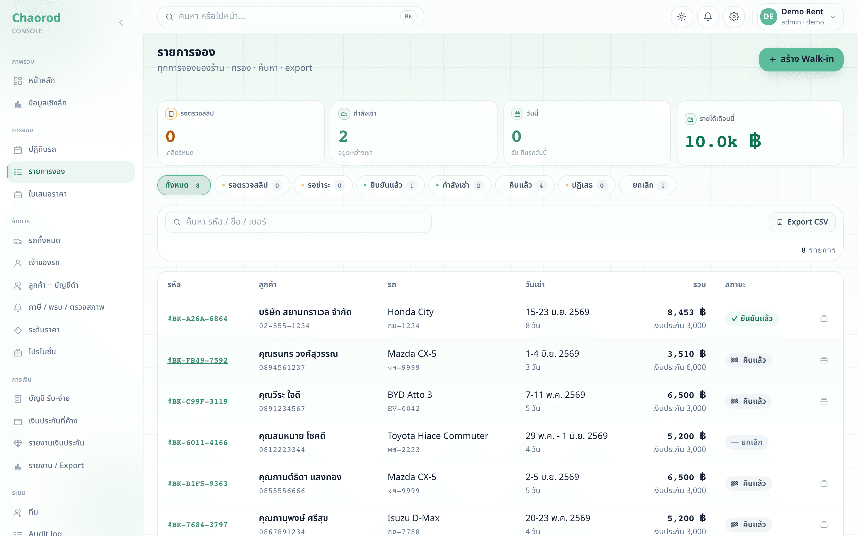The width and height of the screenshot is (858, 536).
Task: Click the เงินประกันที่ค้าง card icon
Action: click(x=18, y=421)
